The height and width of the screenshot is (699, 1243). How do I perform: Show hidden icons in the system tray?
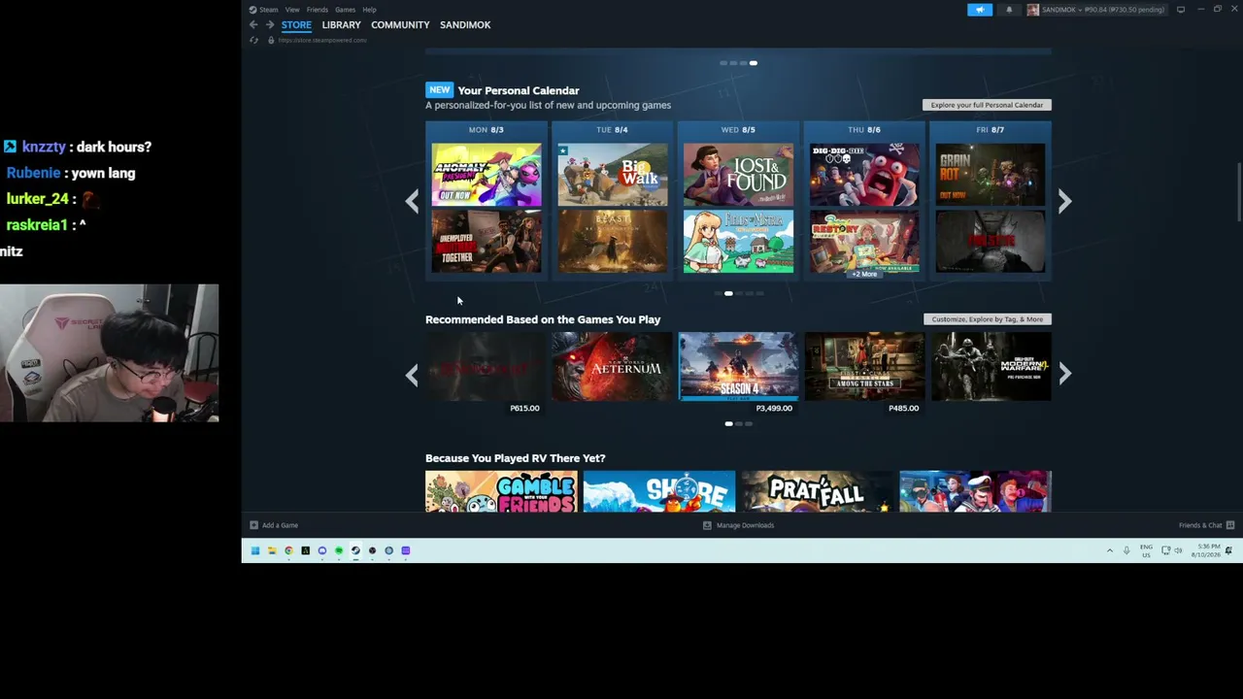tap(1110, 550)
